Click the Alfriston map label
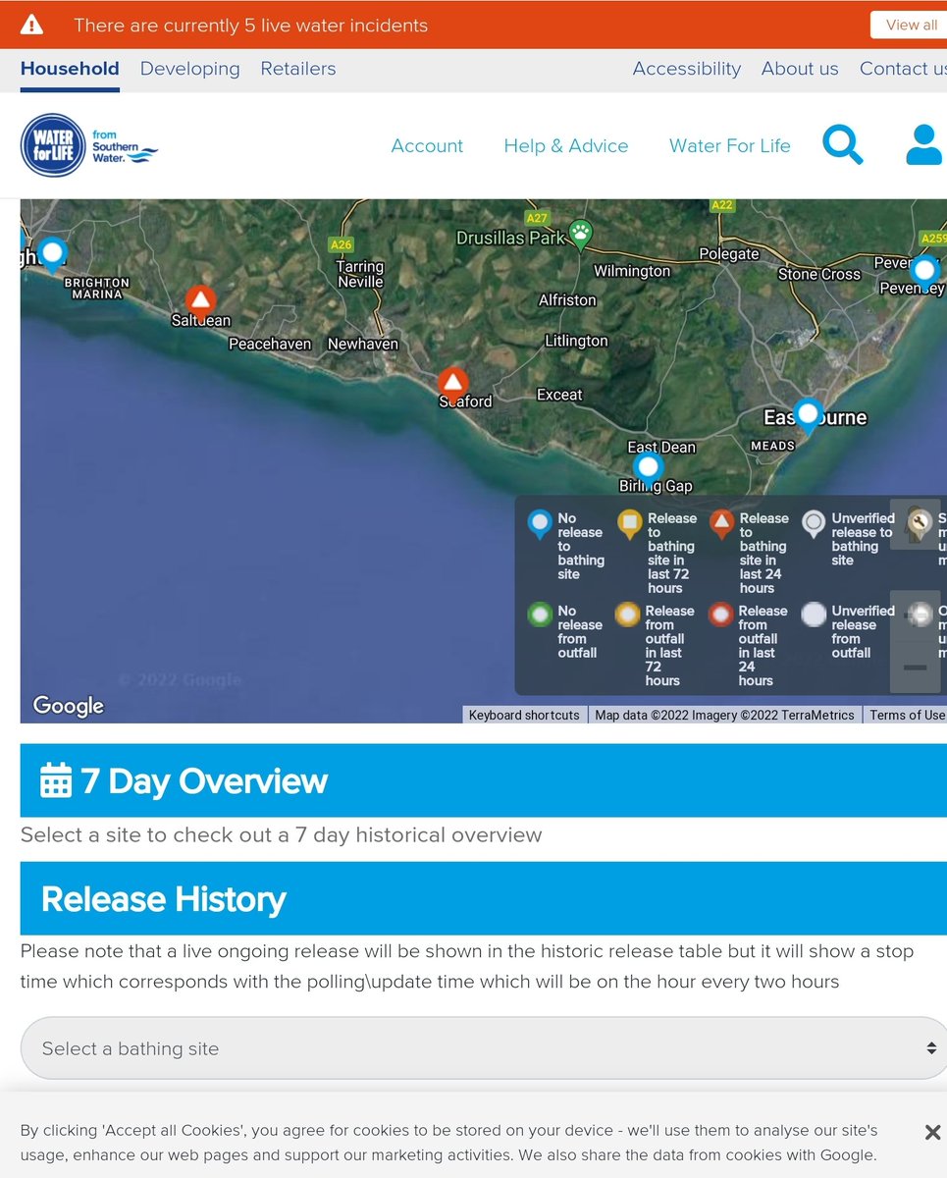The height and width of the screenshot is (1178, 947). 567,299
